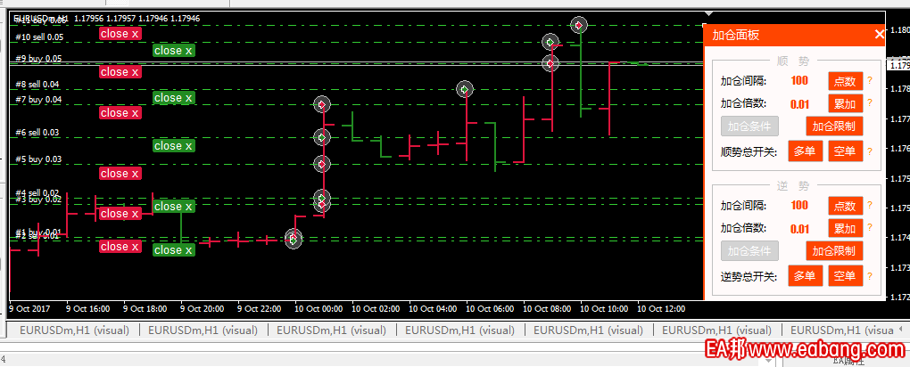
Task: Click the trade arrow marker on the #6 sell line
Action: tap(322, 137)
